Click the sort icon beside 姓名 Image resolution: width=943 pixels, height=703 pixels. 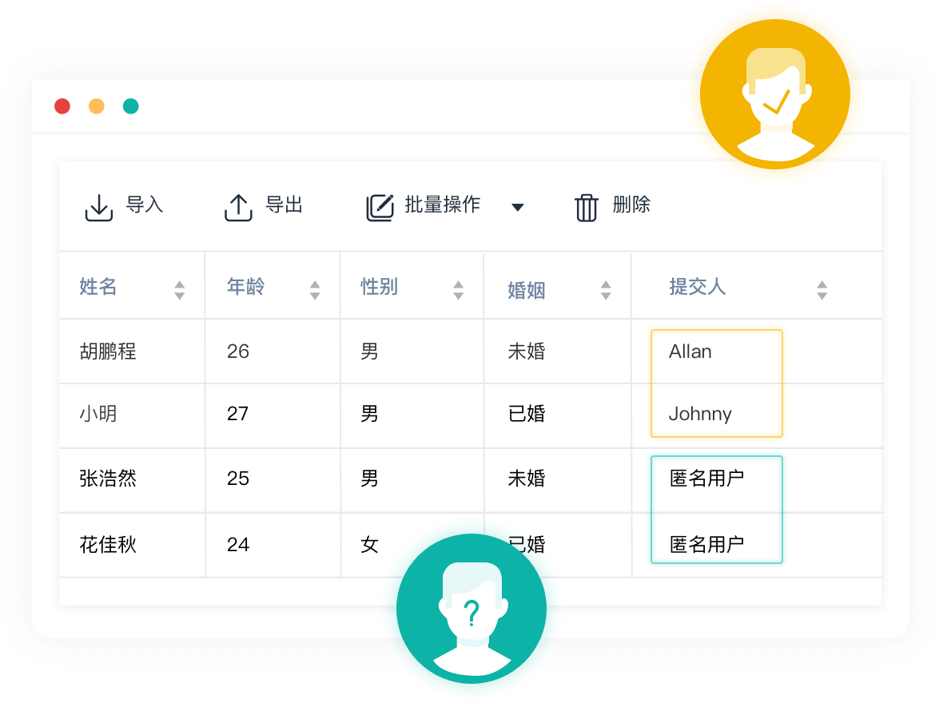coord(177,290)
